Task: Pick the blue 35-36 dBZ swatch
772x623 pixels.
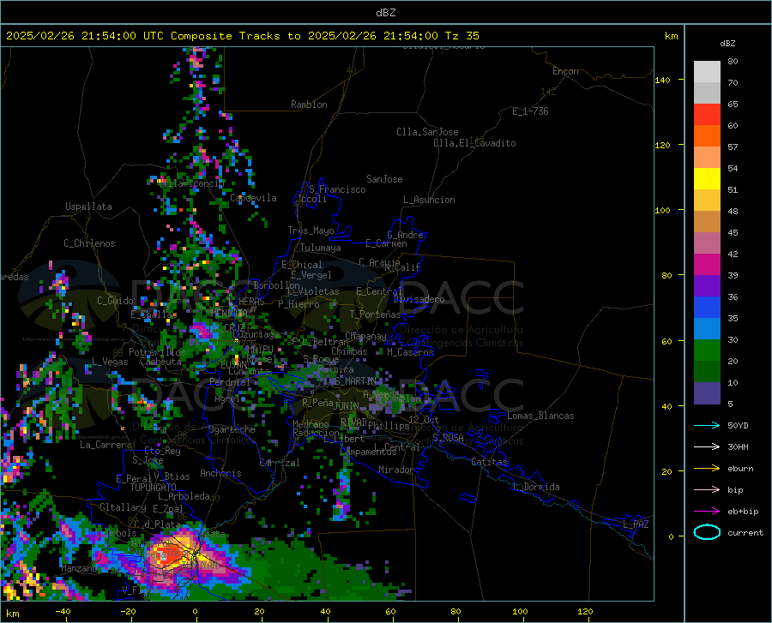Action: click(707, 308)
